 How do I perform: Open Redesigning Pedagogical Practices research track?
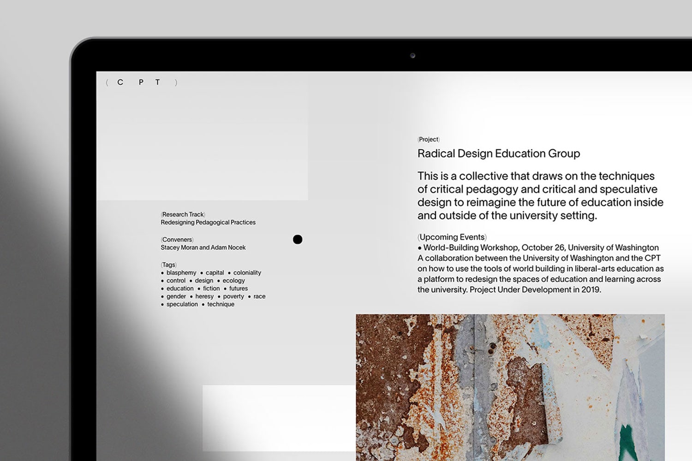tap(208, 222)
